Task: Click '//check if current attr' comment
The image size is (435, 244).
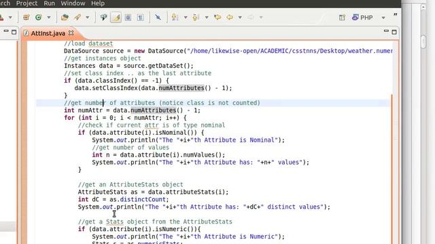Action: [152, 125]
